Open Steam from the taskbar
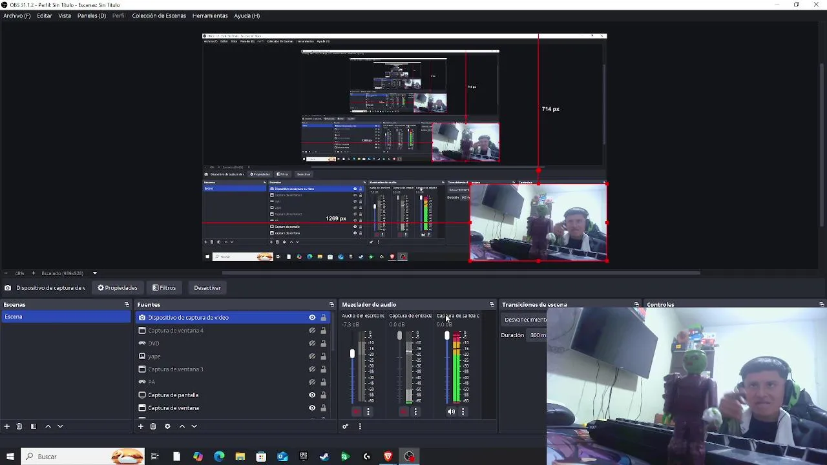This screenshot has height=465, width=827. 324,457
